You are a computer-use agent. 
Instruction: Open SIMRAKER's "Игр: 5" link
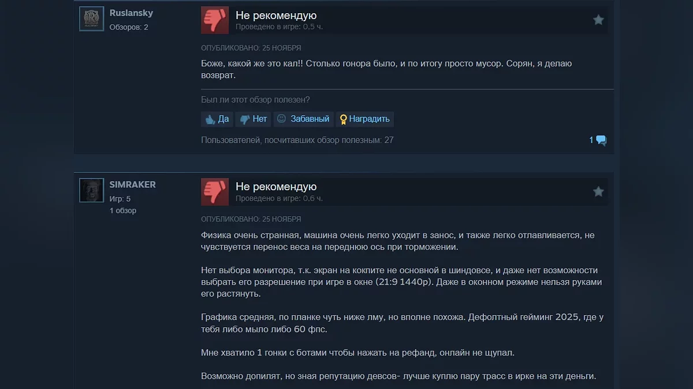point(120,199)
